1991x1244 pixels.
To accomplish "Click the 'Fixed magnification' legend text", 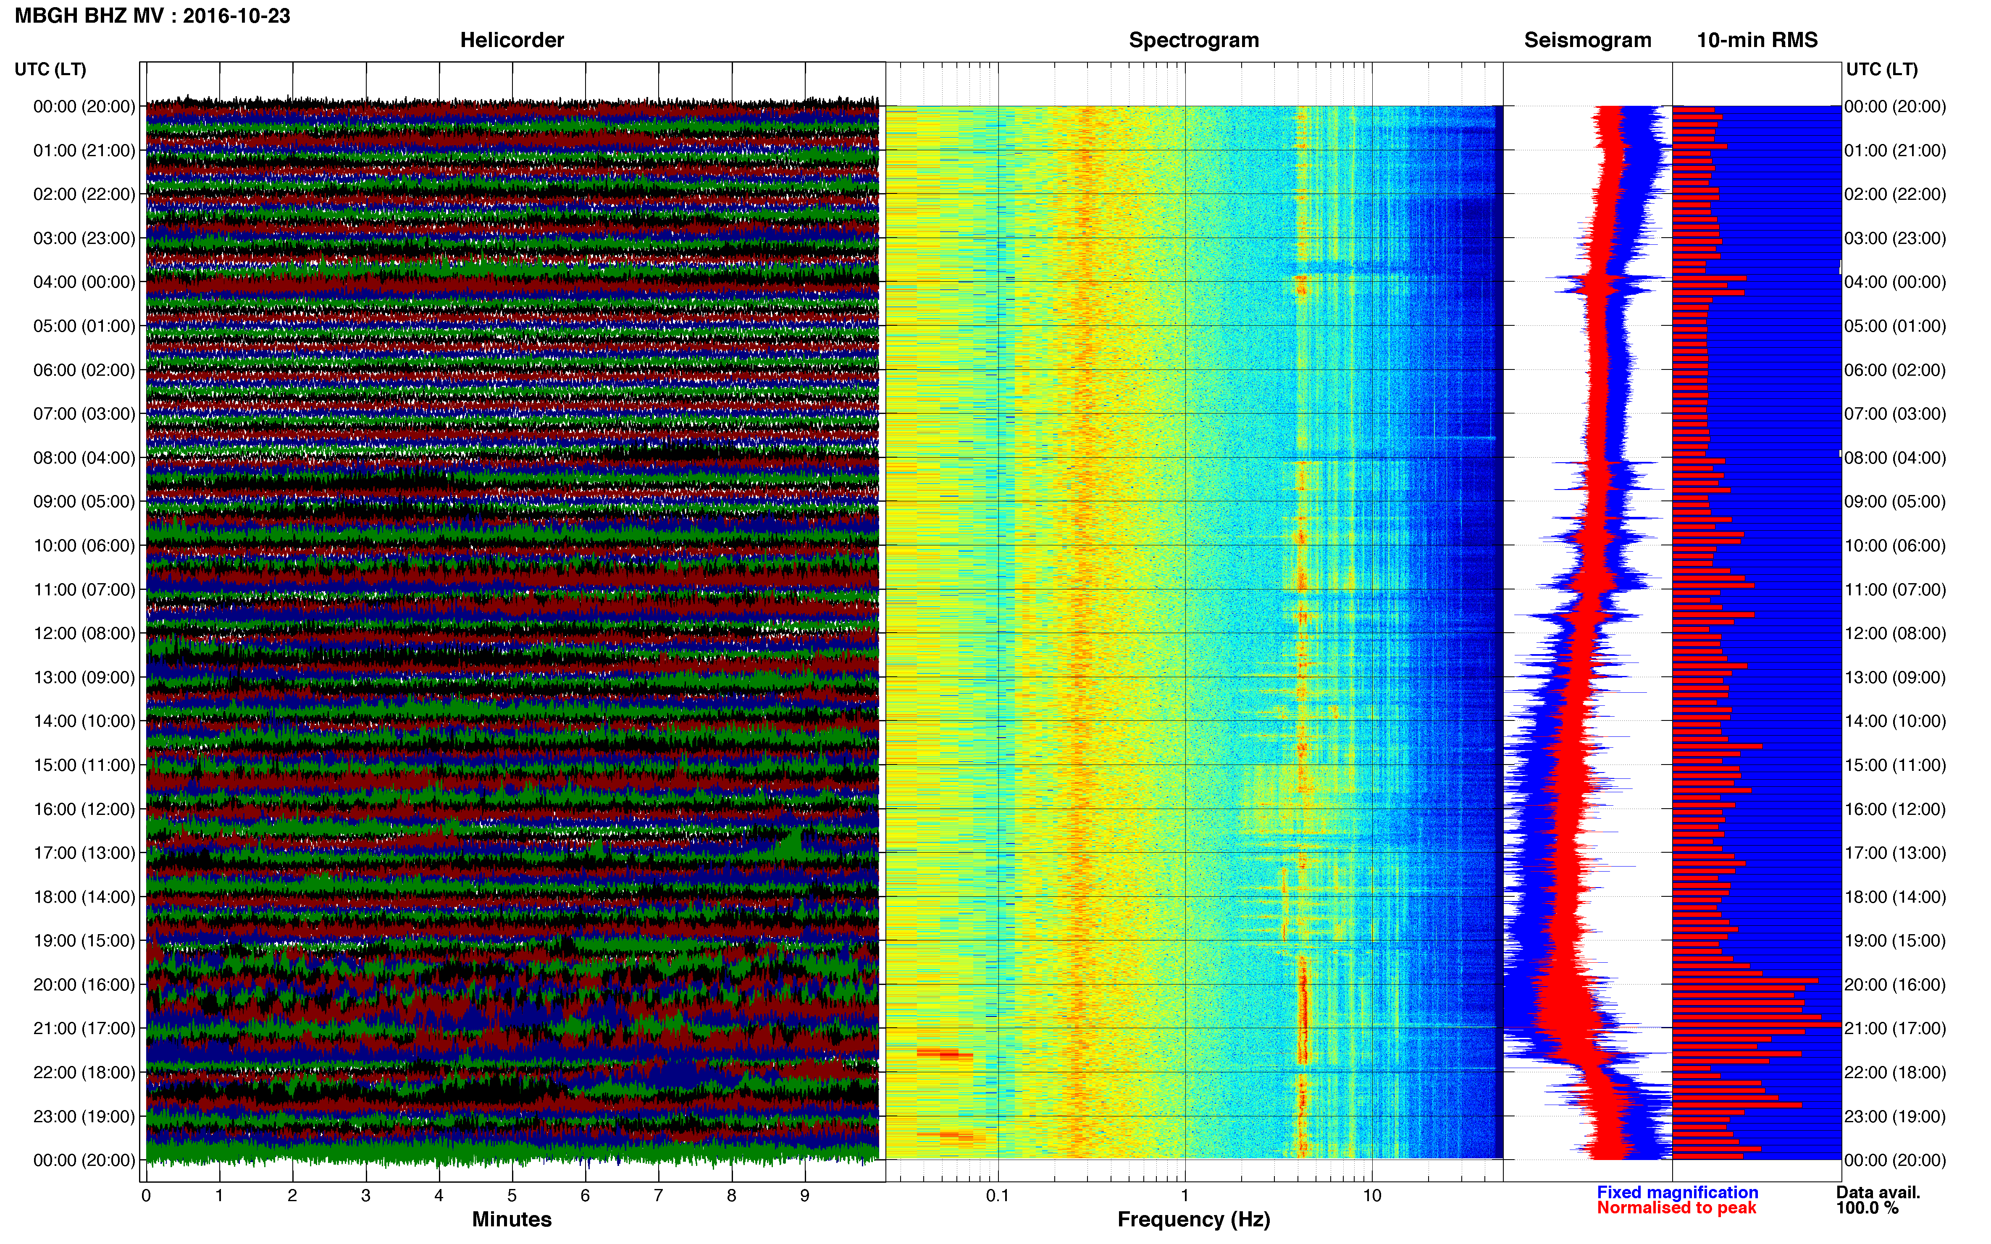I will (1677, 1192).
